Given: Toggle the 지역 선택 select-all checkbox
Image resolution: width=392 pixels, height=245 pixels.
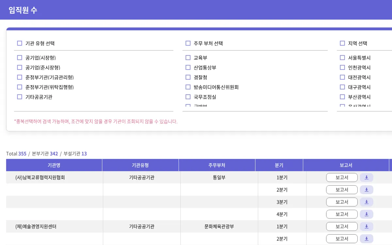Looking at the screenshot, I should point(342,43).
